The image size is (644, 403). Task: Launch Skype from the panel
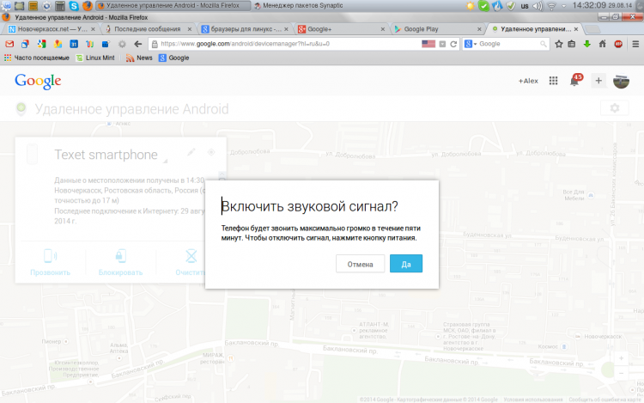point(74,5)
